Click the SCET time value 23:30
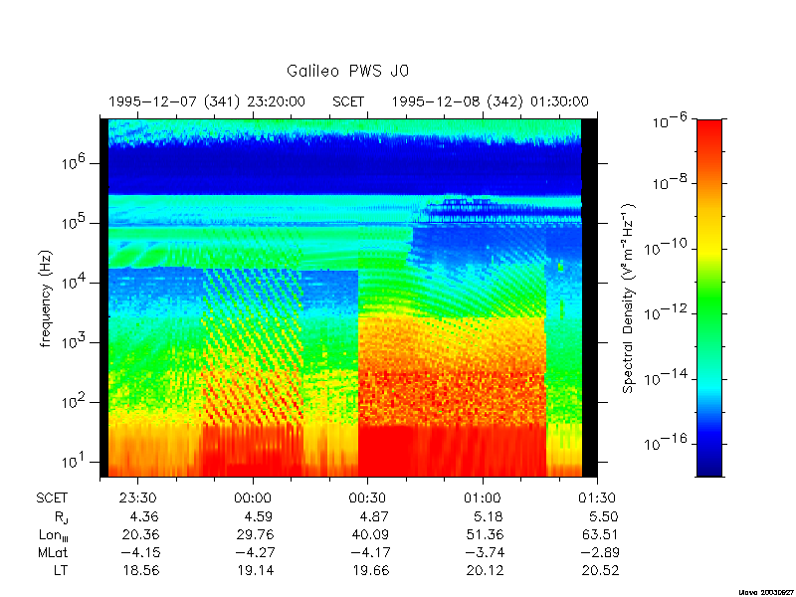This screenshot has height=597, width=796. click(x=138, y=498)
